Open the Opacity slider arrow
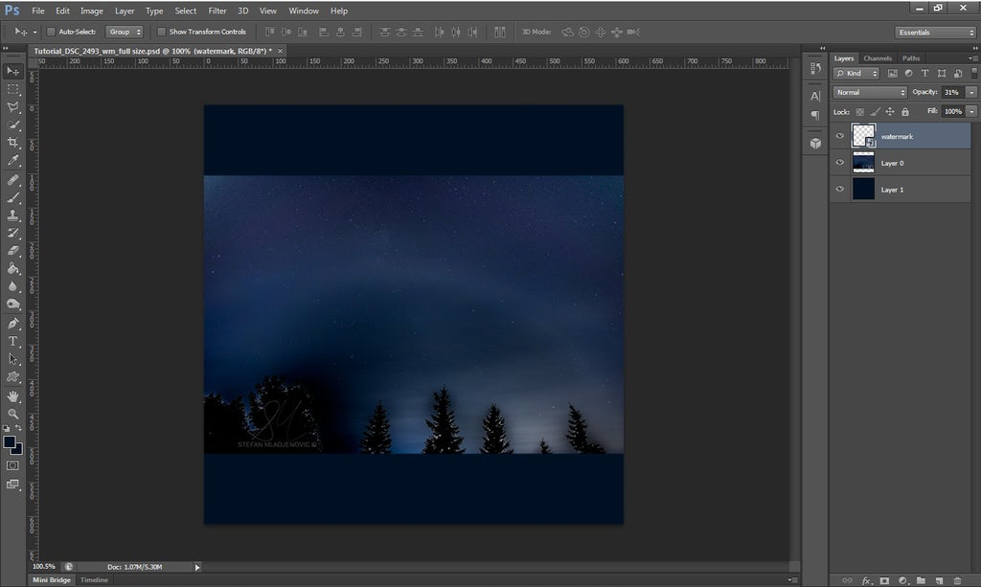981x587 pixels. 971,93
